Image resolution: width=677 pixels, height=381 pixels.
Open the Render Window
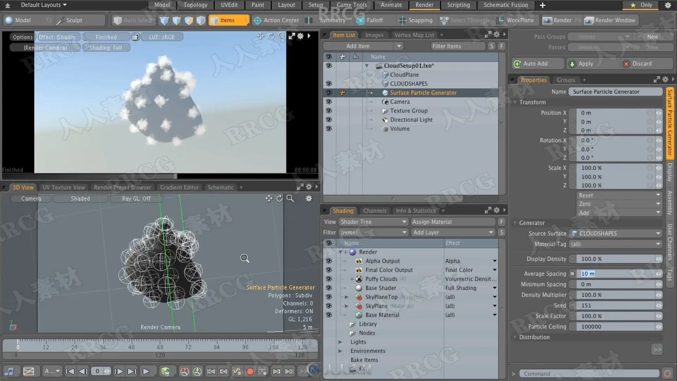pyautogui.click(x=610, y=20)
